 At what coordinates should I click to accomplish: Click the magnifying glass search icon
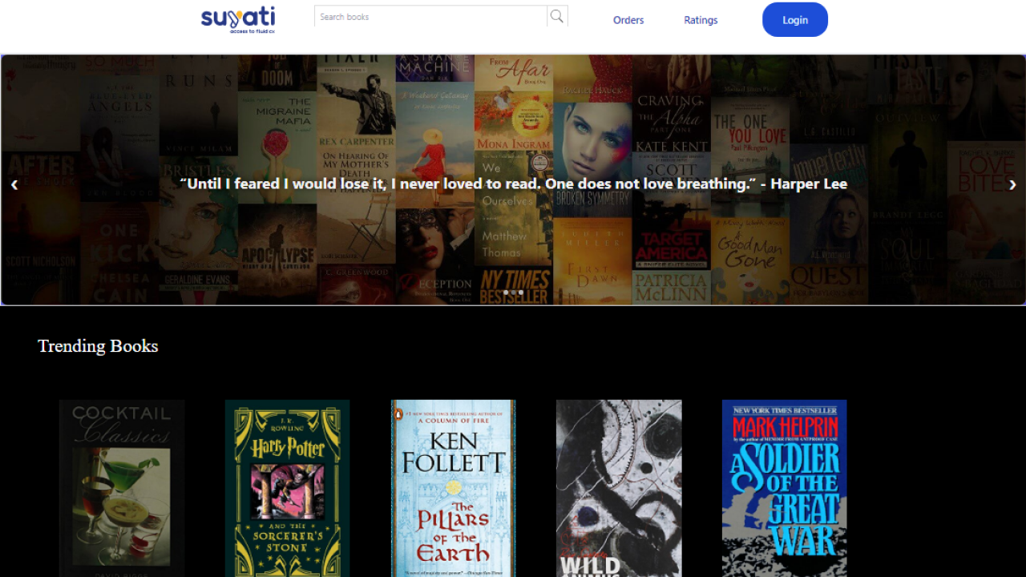[557, 16]
